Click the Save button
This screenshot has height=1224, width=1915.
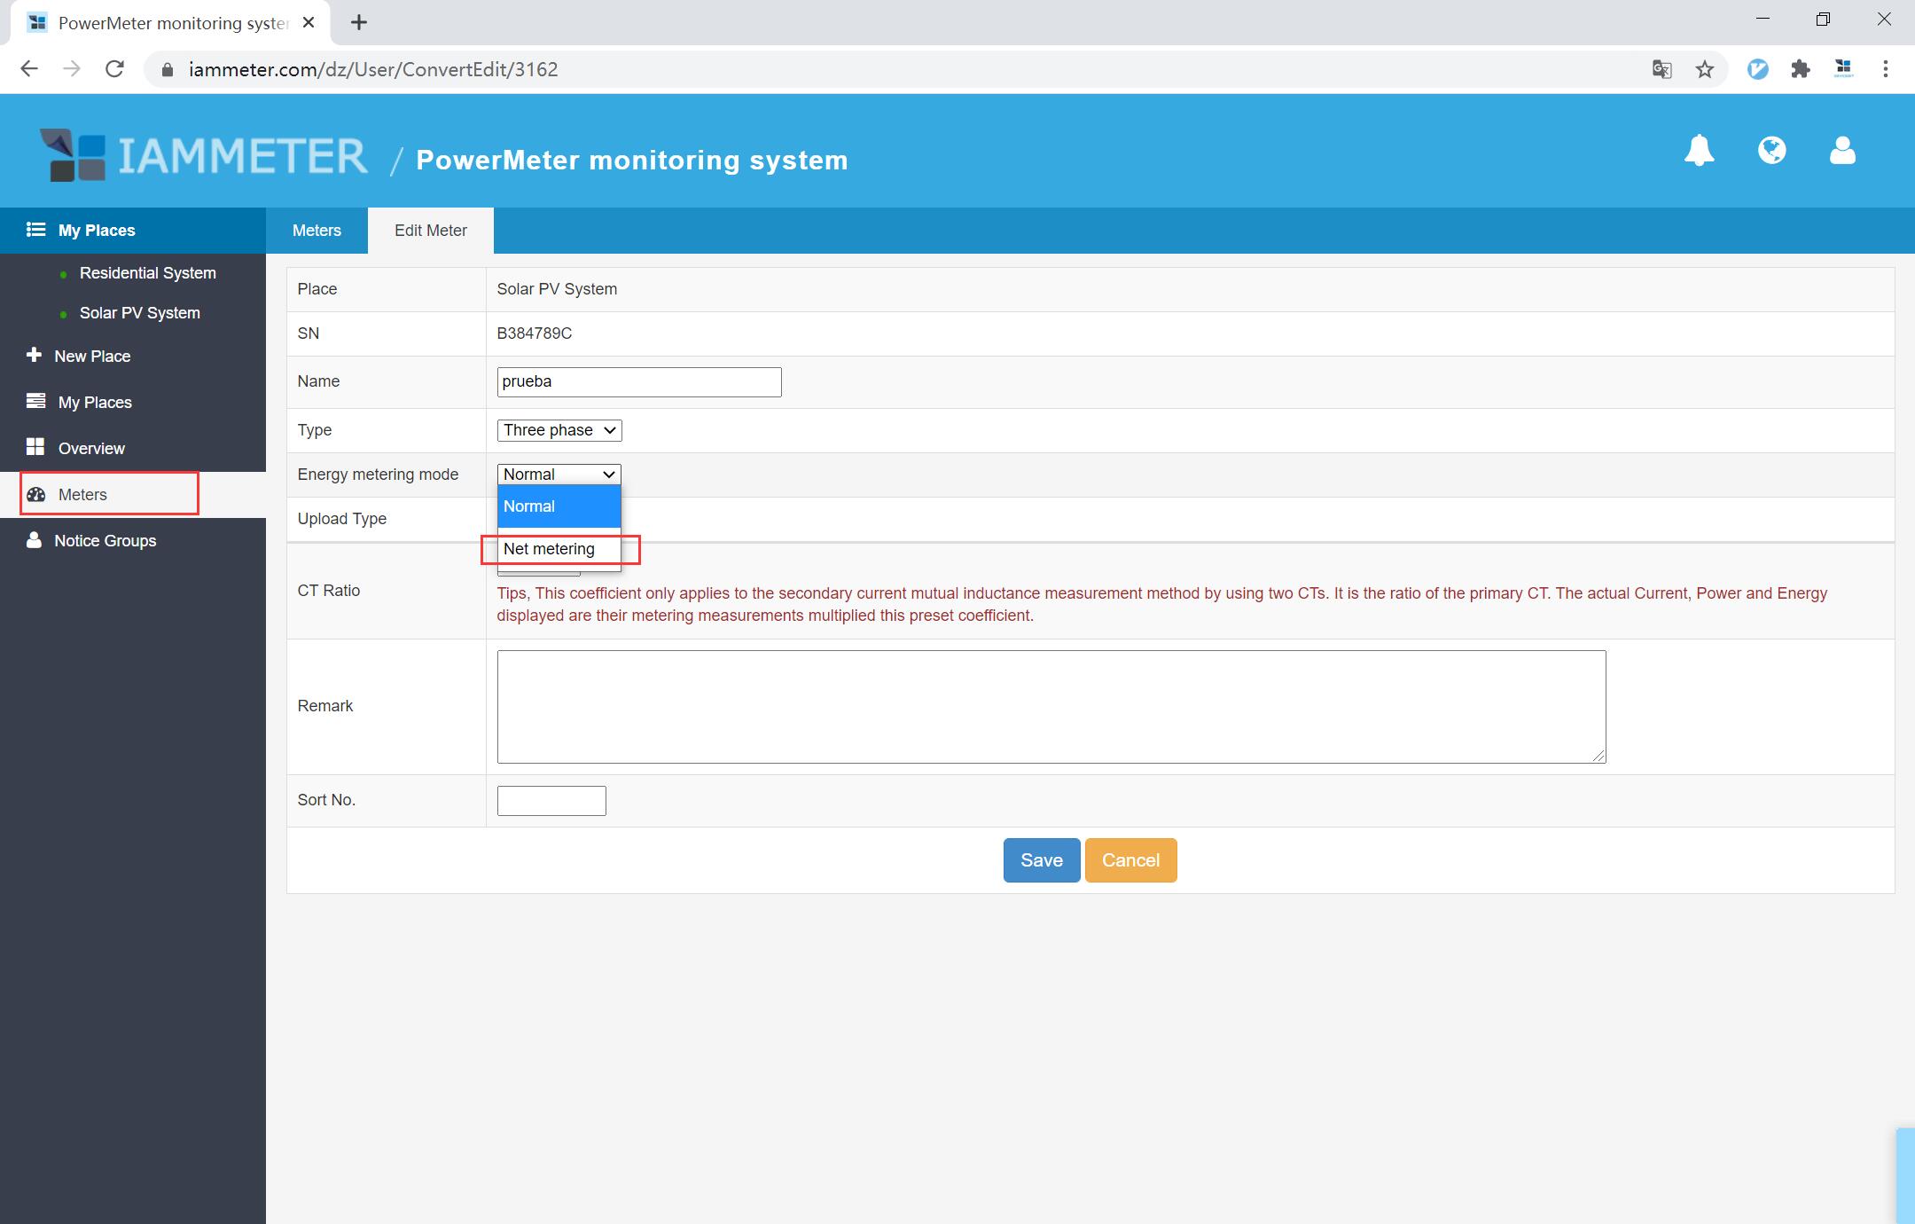1041,860
